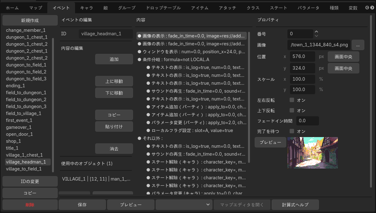
Task: Click the 位置 x field 576.0
Action: (302, 56)
